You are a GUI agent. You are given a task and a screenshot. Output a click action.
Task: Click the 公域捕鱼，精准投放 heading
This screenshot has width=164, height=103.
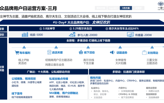[24, 79]
